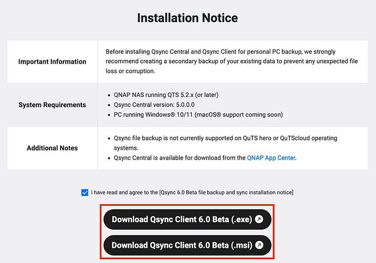The height and width of the screenshot is (263, 376).
Task: Click the arrow icon on the .msi download button
Action: pyautogui.click(x=259, y=245)
